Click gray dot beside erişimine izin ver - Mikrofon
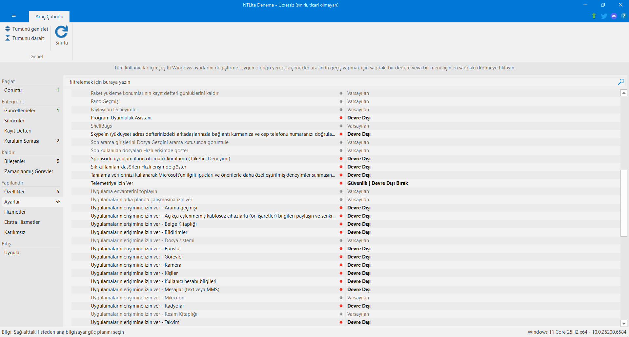The height and width of the screenshot is (337, 629). (x=341, y=298)
